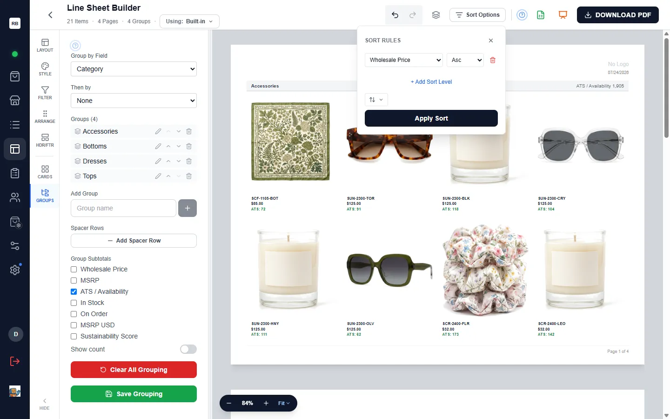Click the plus button to add group
The image size is (670, 419).
188,208
